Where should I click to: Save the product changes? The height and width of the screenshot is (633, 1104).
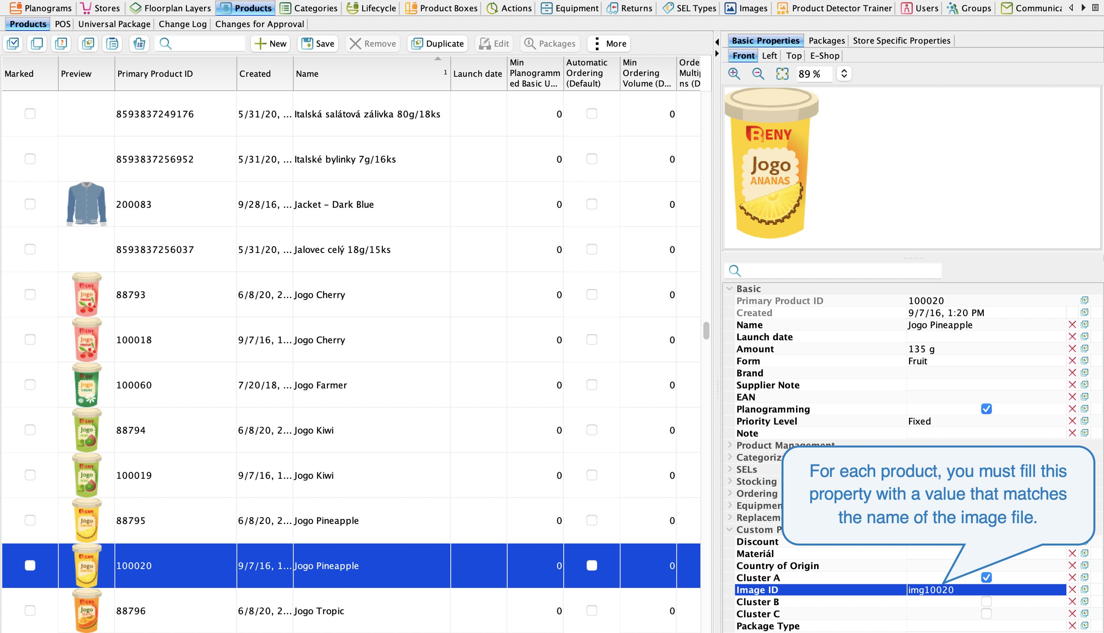(318, 44)
